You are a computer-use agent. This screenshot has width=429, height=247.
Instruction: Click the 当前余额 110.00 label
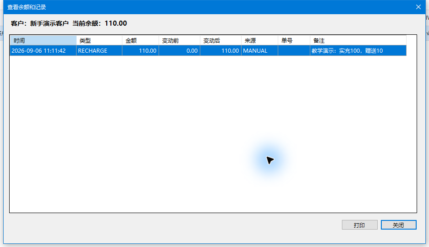[99, 23]
